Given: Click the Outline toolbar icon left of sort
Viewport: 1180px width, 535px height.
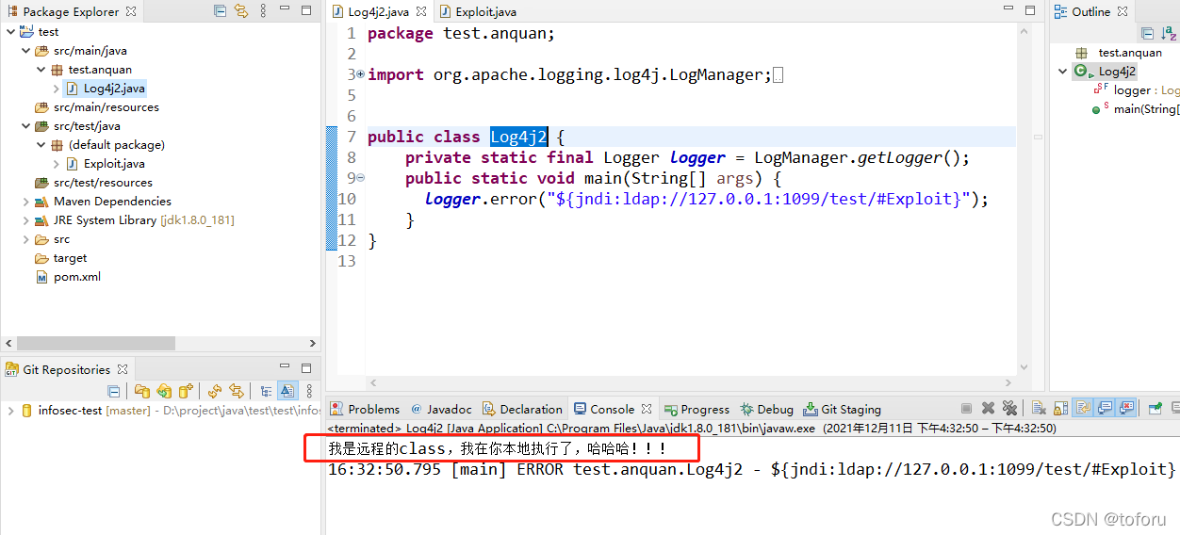Looking at the screenshot, I should click(x=1147, y=33).
